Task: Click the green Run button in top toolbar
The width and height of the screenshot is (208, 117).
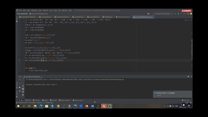Action: pos(175,14)
